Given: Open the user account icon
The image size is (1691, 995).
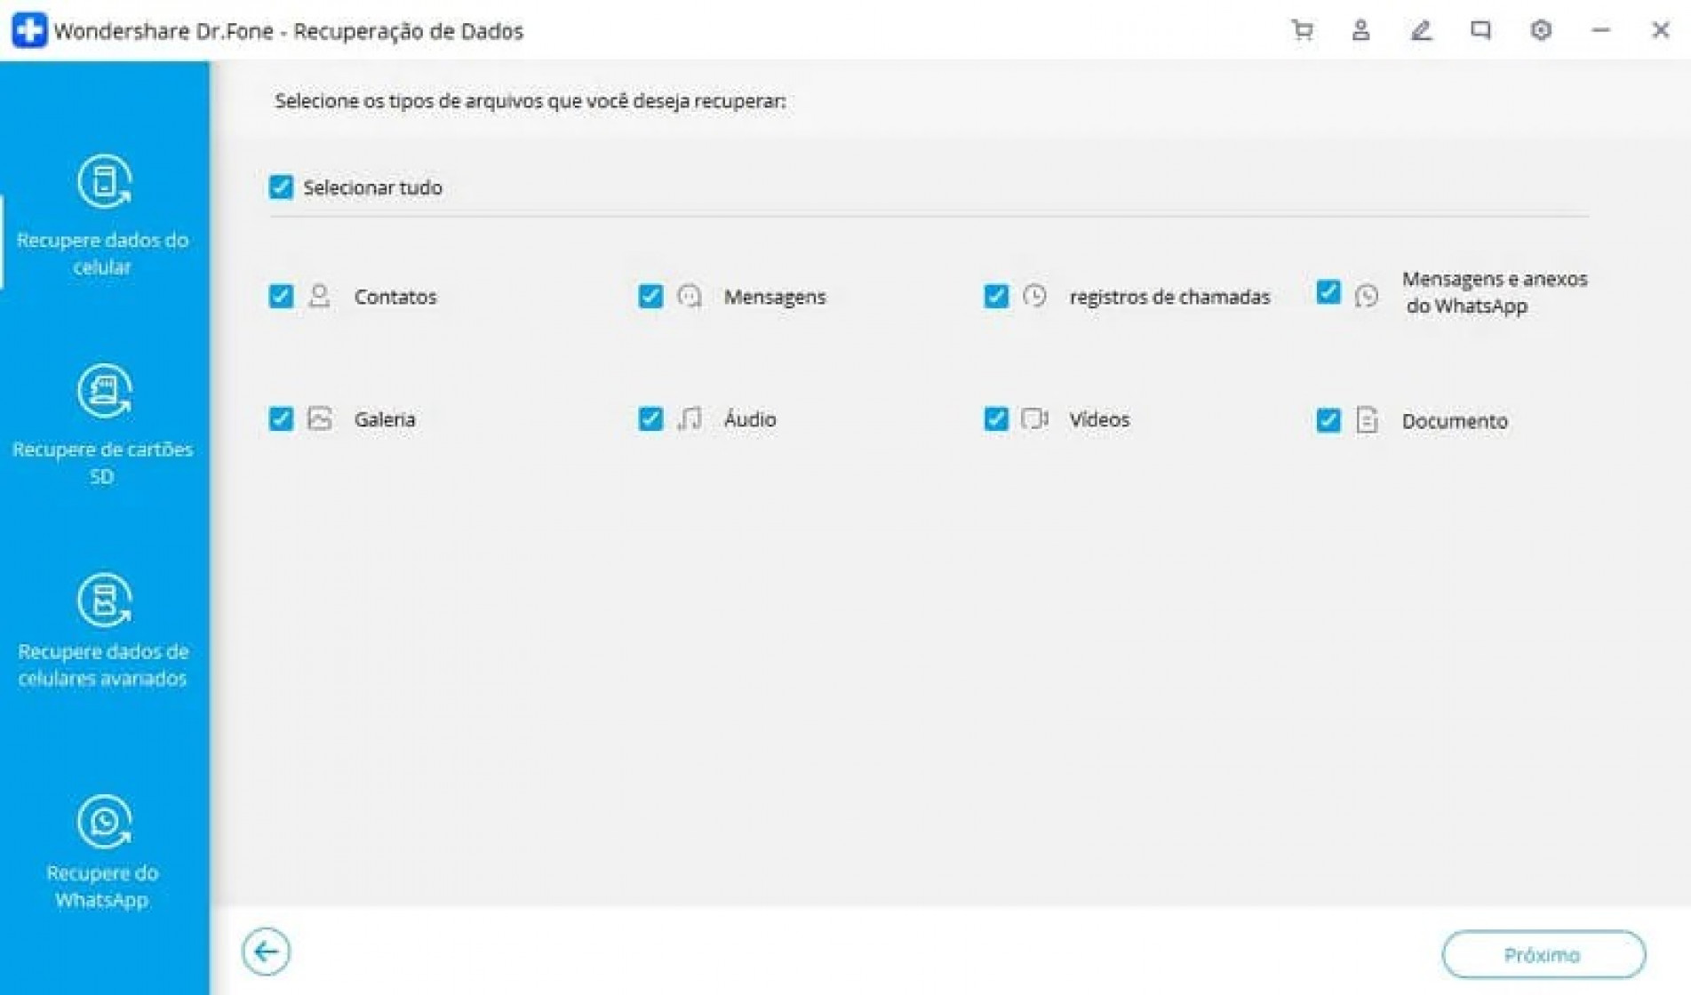Looking at the screenshot, I should pos(1360,31).
